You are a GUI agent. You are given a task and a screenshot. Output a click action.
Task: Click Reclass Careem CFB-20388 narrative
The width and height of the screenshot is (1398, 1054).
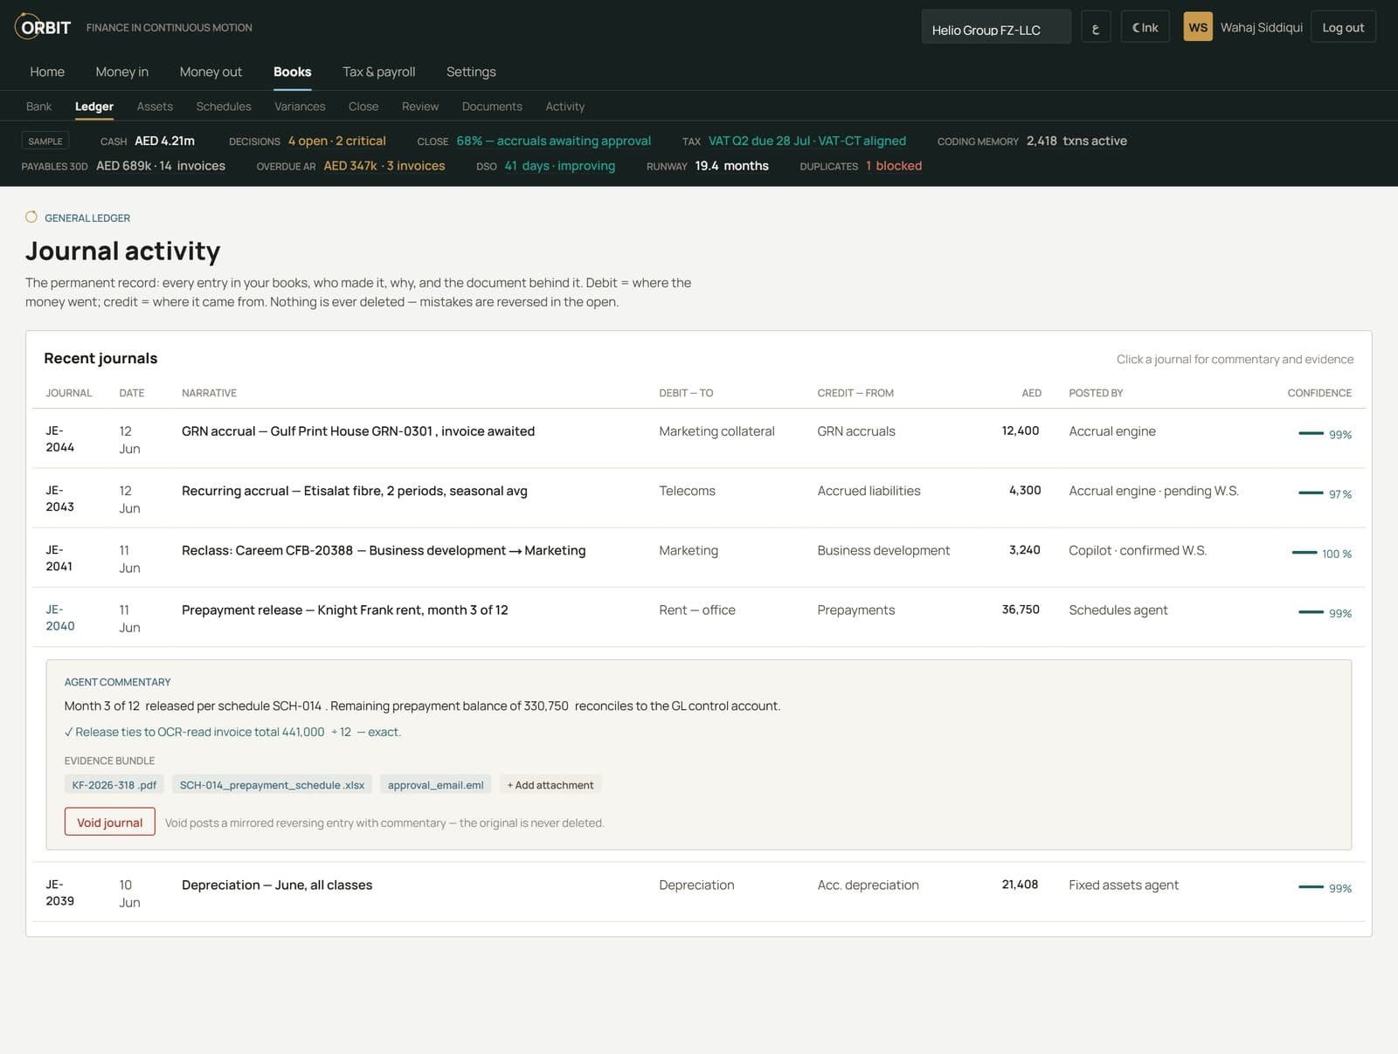click(x=384, y=550)
